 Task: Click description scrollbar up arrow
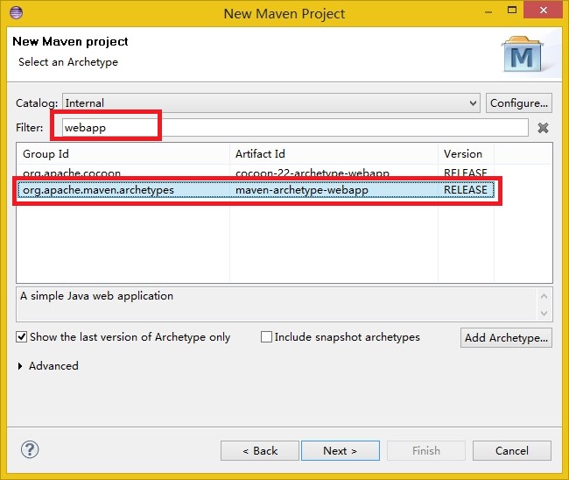pos(544,296)
